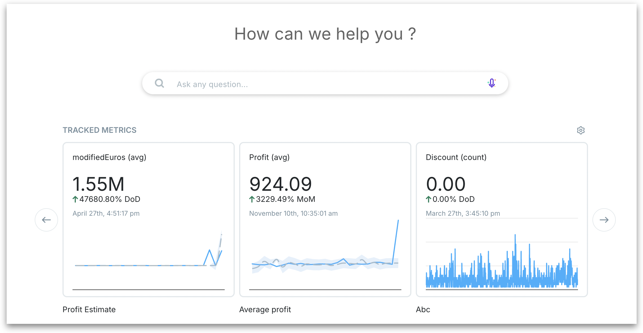Image resolution: width=643 pixels, height=333 pixels.
Task: Click the 1.55M metric value
Action: (x=98, y=184)
